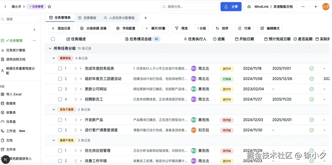Click 添加记录 to add a record
Image resolution: width=332 pixels, height=165 pixels.
pos(61,28)
